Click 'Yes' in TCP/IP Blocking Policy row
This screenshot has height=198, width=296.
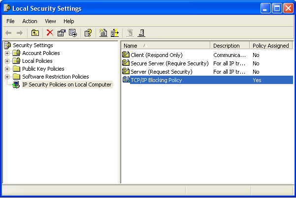(x=257, y=80)
